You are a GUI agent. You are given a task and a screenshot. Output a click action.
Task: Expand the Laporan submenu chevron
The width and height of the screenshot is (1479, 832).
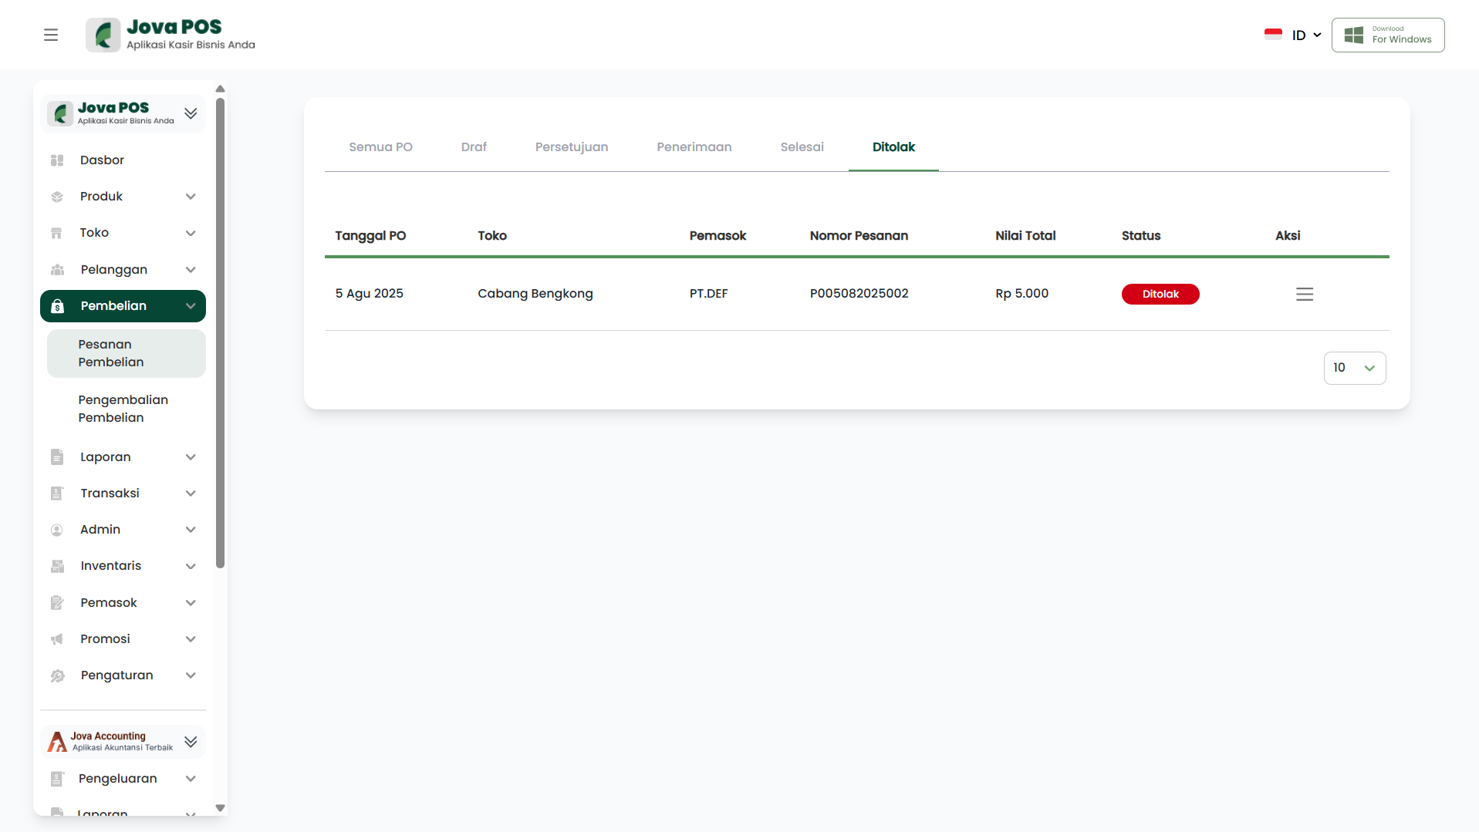[191, 457]
